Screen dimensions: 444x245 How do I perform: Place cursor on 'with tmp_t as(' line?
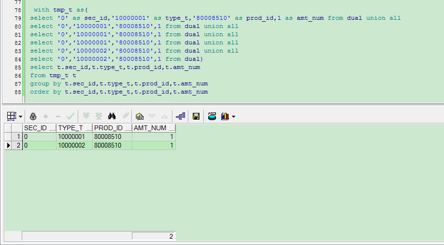(61, 10)
